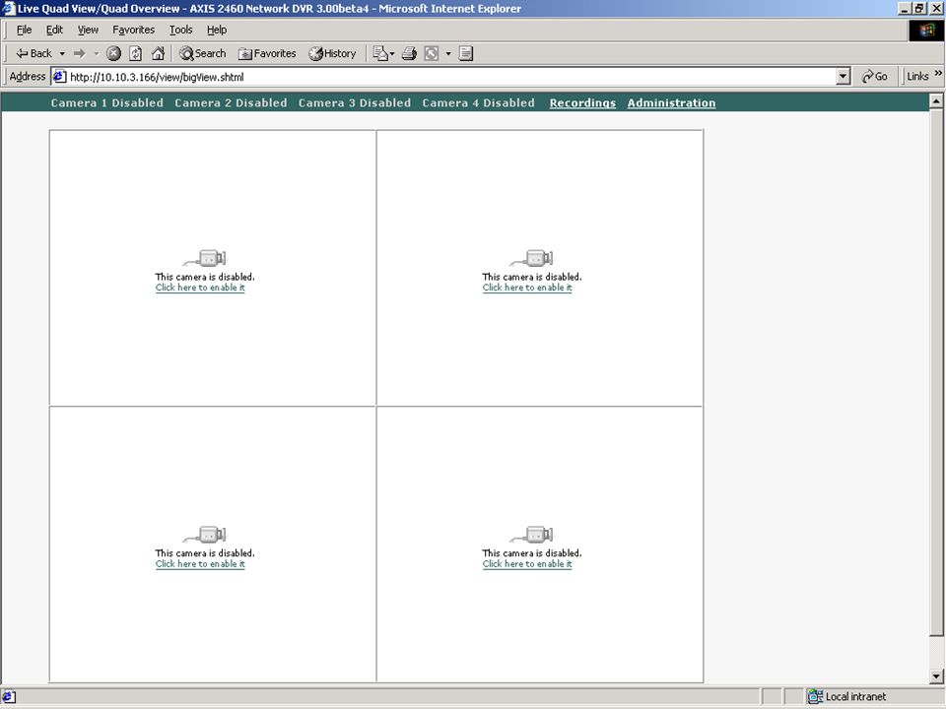
Task: Click the vertical scrollbar down arrow
Action: point(936,676)
